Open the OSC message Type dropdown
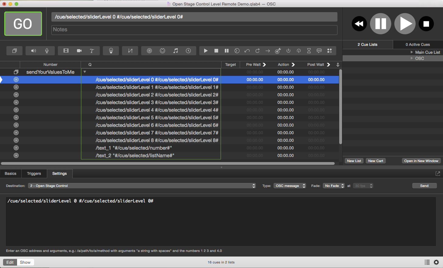Screen dimensions: 443x268 click(x=290, y=186)
